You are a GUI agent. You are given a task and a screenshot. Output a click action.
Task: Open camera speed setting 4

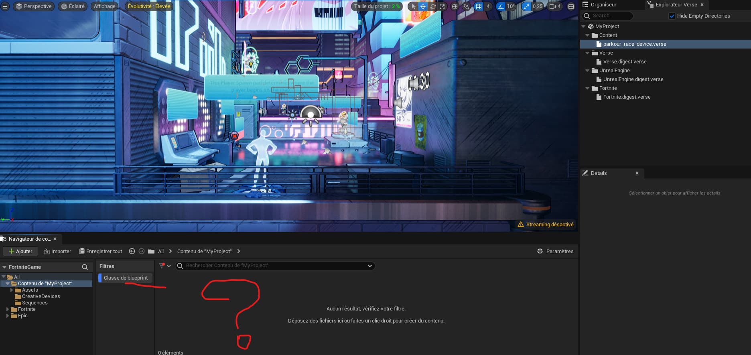(555, 6)
